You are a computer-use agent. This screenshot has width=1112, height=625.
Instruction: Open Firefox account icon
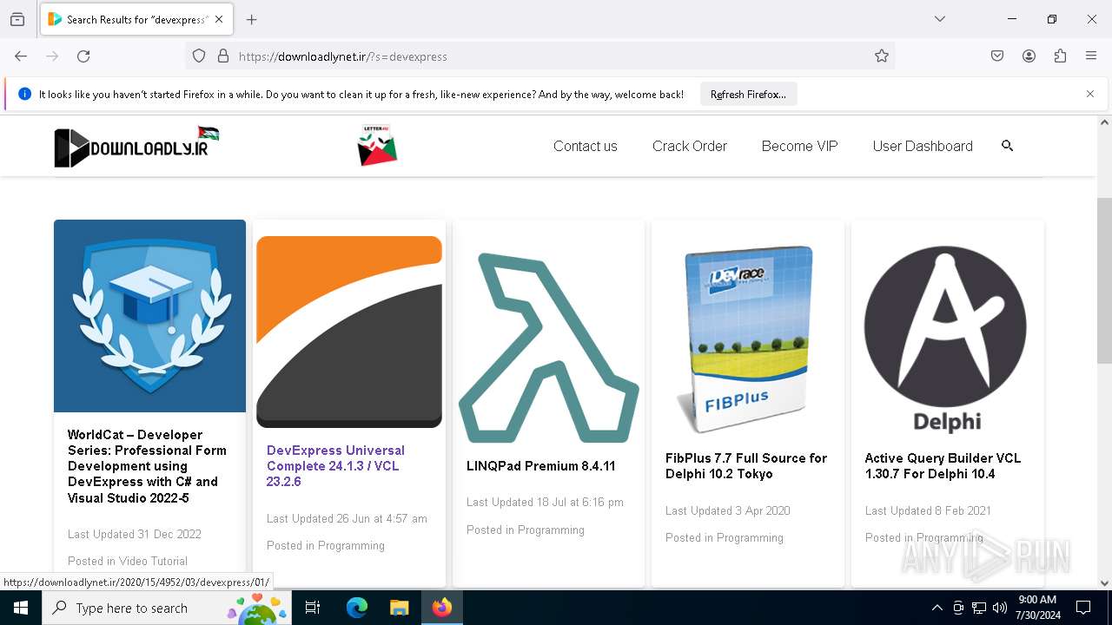pos(1029,56)
